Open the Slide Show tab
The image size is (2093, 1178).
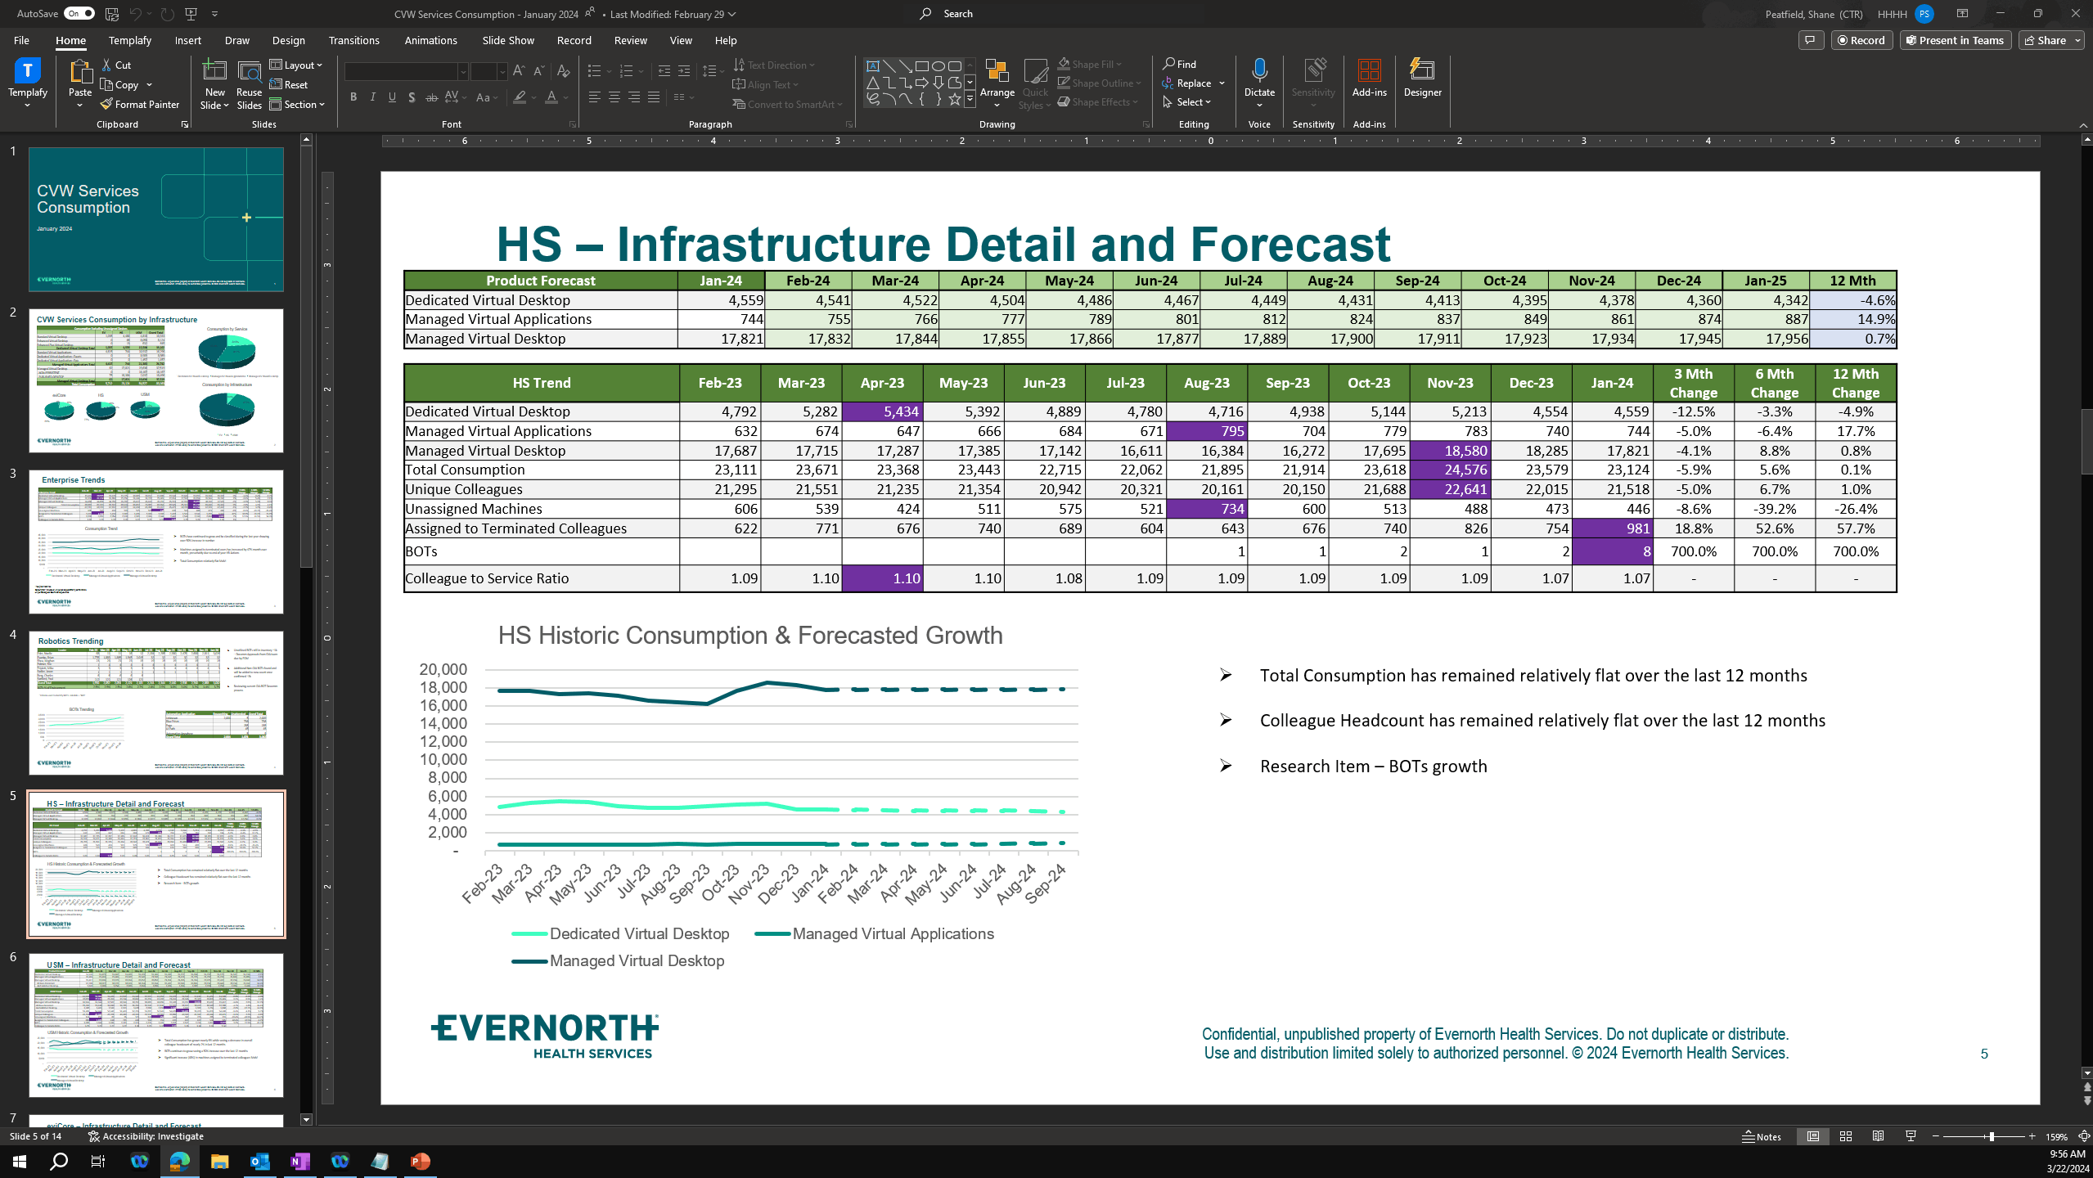tap(507, 40)
